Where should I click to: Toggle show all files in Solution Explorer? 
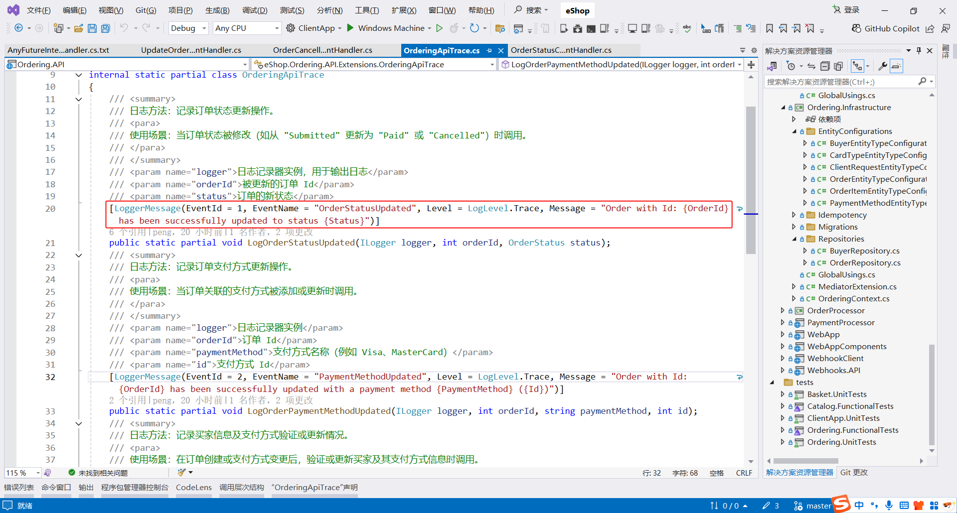[838, 66]
